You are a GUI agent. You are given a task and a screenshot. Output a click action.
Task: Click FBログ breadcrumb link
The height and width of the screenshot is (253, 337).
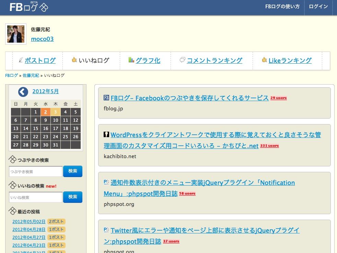pos(11,75)
